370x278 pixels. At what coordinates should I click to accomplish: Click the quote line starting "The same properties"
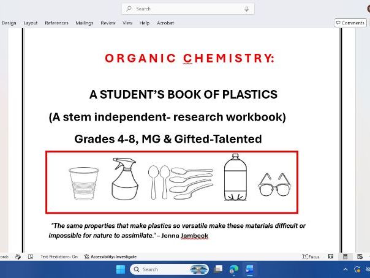[x=178, y=226]
